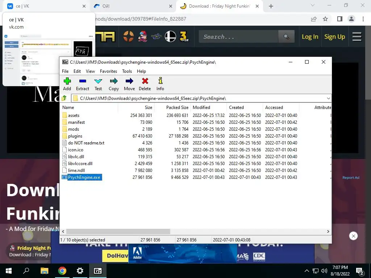Open the Info tool in 7-Zip
The height and width of the screenshot is (278, 371).
click(160, 84)
